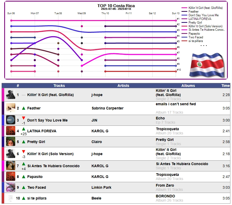Click the +25 rank change value
Viewport: 232px width, 205px height.
23,134
